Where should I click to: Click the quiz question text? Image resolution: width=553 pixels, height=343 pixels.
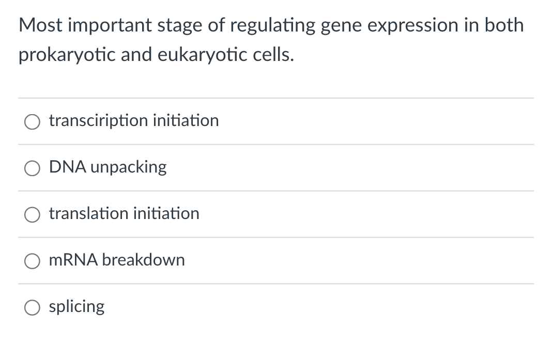pos(271,39)
